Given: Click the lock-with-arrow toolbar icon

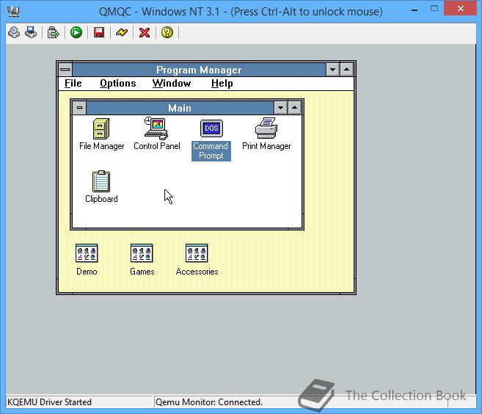Looking at the screenshot, I should coord(53,32).
